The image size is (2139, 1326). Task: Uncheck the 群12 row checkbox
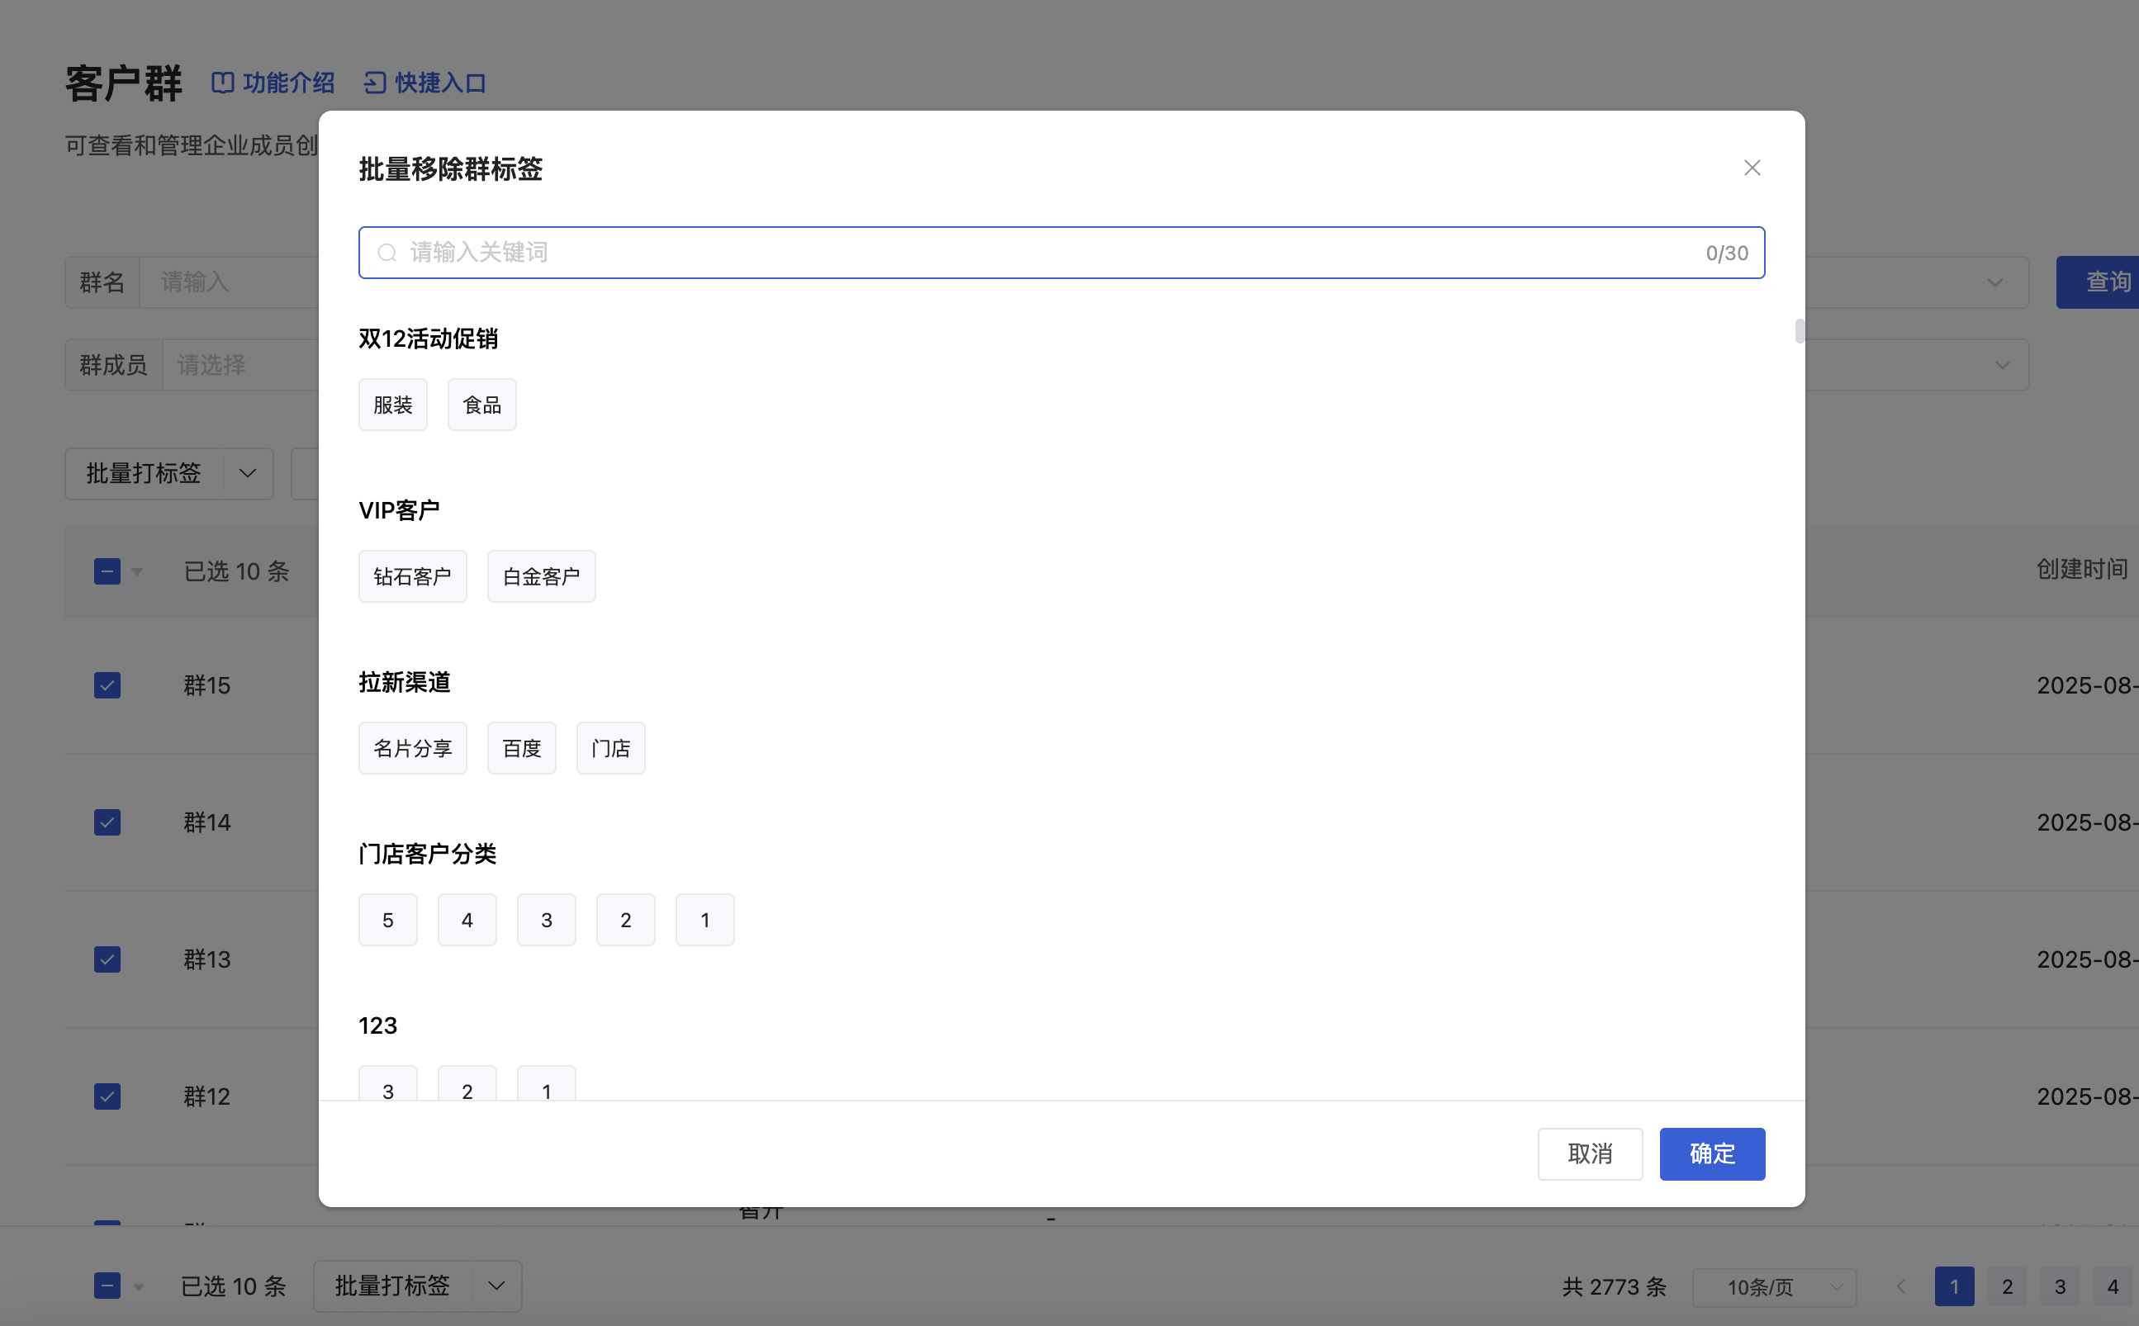[107, 1096]
